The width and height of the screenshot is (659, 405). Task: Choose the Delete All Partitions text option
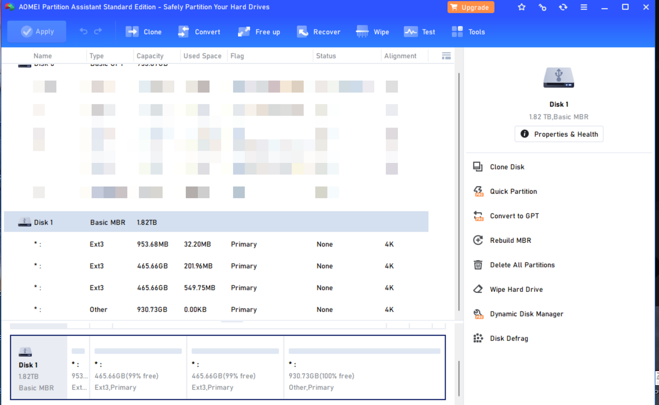point(522,265)
